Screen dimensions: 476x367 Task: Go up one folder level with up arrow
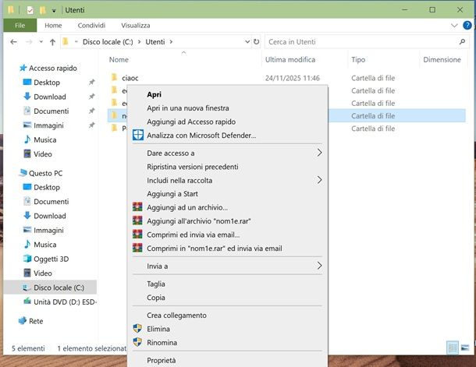[x=52, y=42]
